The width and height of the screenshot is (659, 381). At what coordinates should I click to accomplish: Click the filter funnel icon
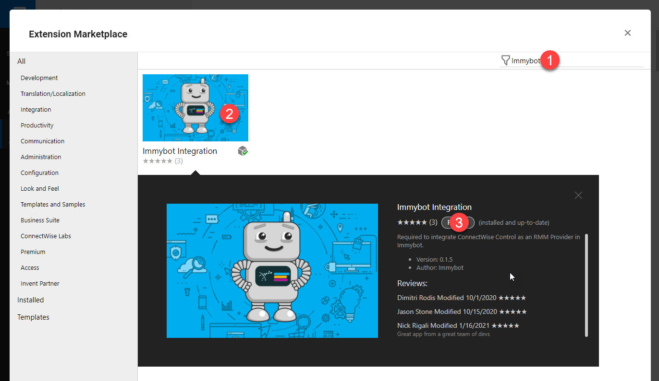tap(505, 60)
